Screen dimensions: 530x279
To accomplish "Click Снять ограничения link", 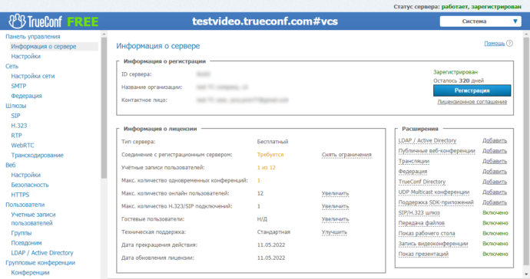I will coord(346,155).
